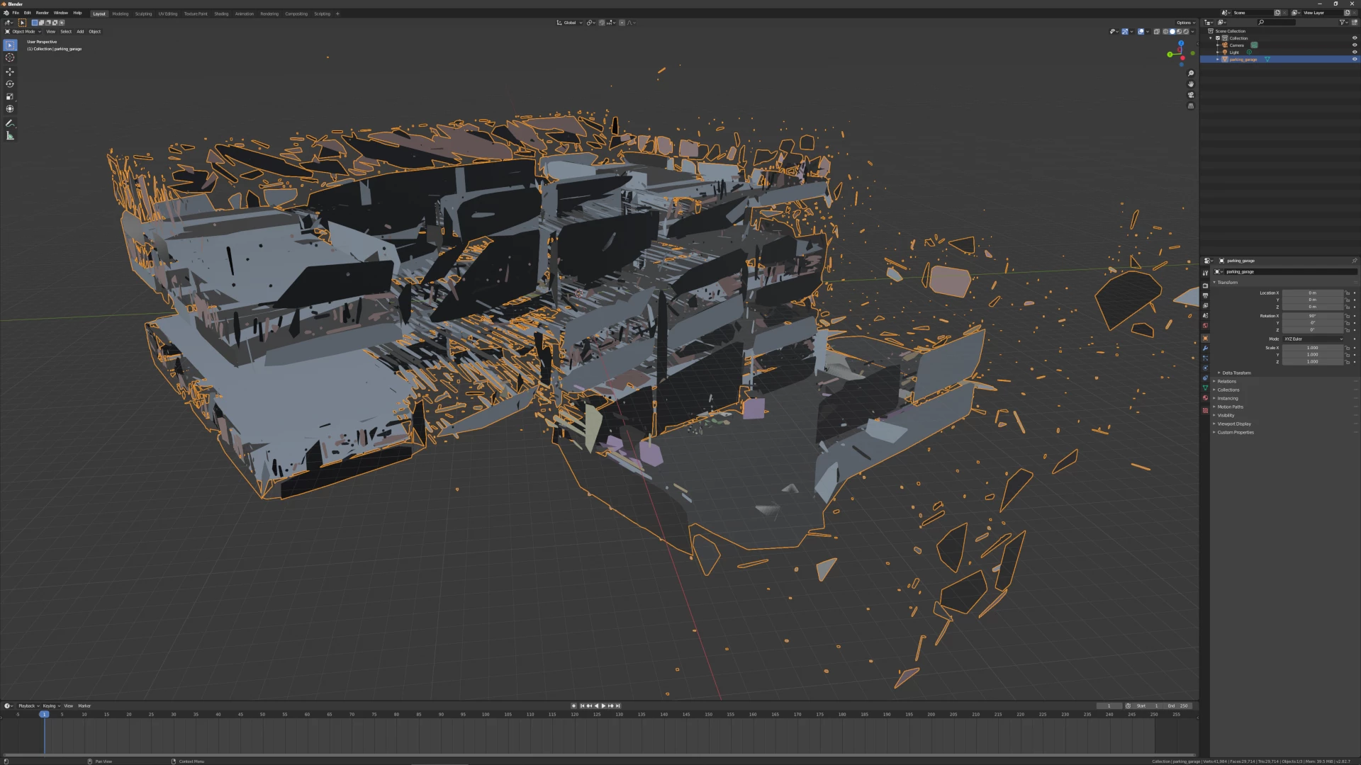1361x765 pixels.
Task: Select the Measure tool in the toolbar
Action: [x=10, y=135]
